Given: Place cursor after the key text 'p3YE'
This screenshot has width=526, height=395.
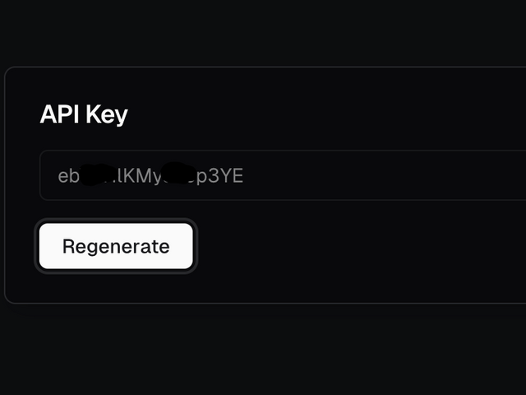Looking at the screenshot, I should pos(245,176).
